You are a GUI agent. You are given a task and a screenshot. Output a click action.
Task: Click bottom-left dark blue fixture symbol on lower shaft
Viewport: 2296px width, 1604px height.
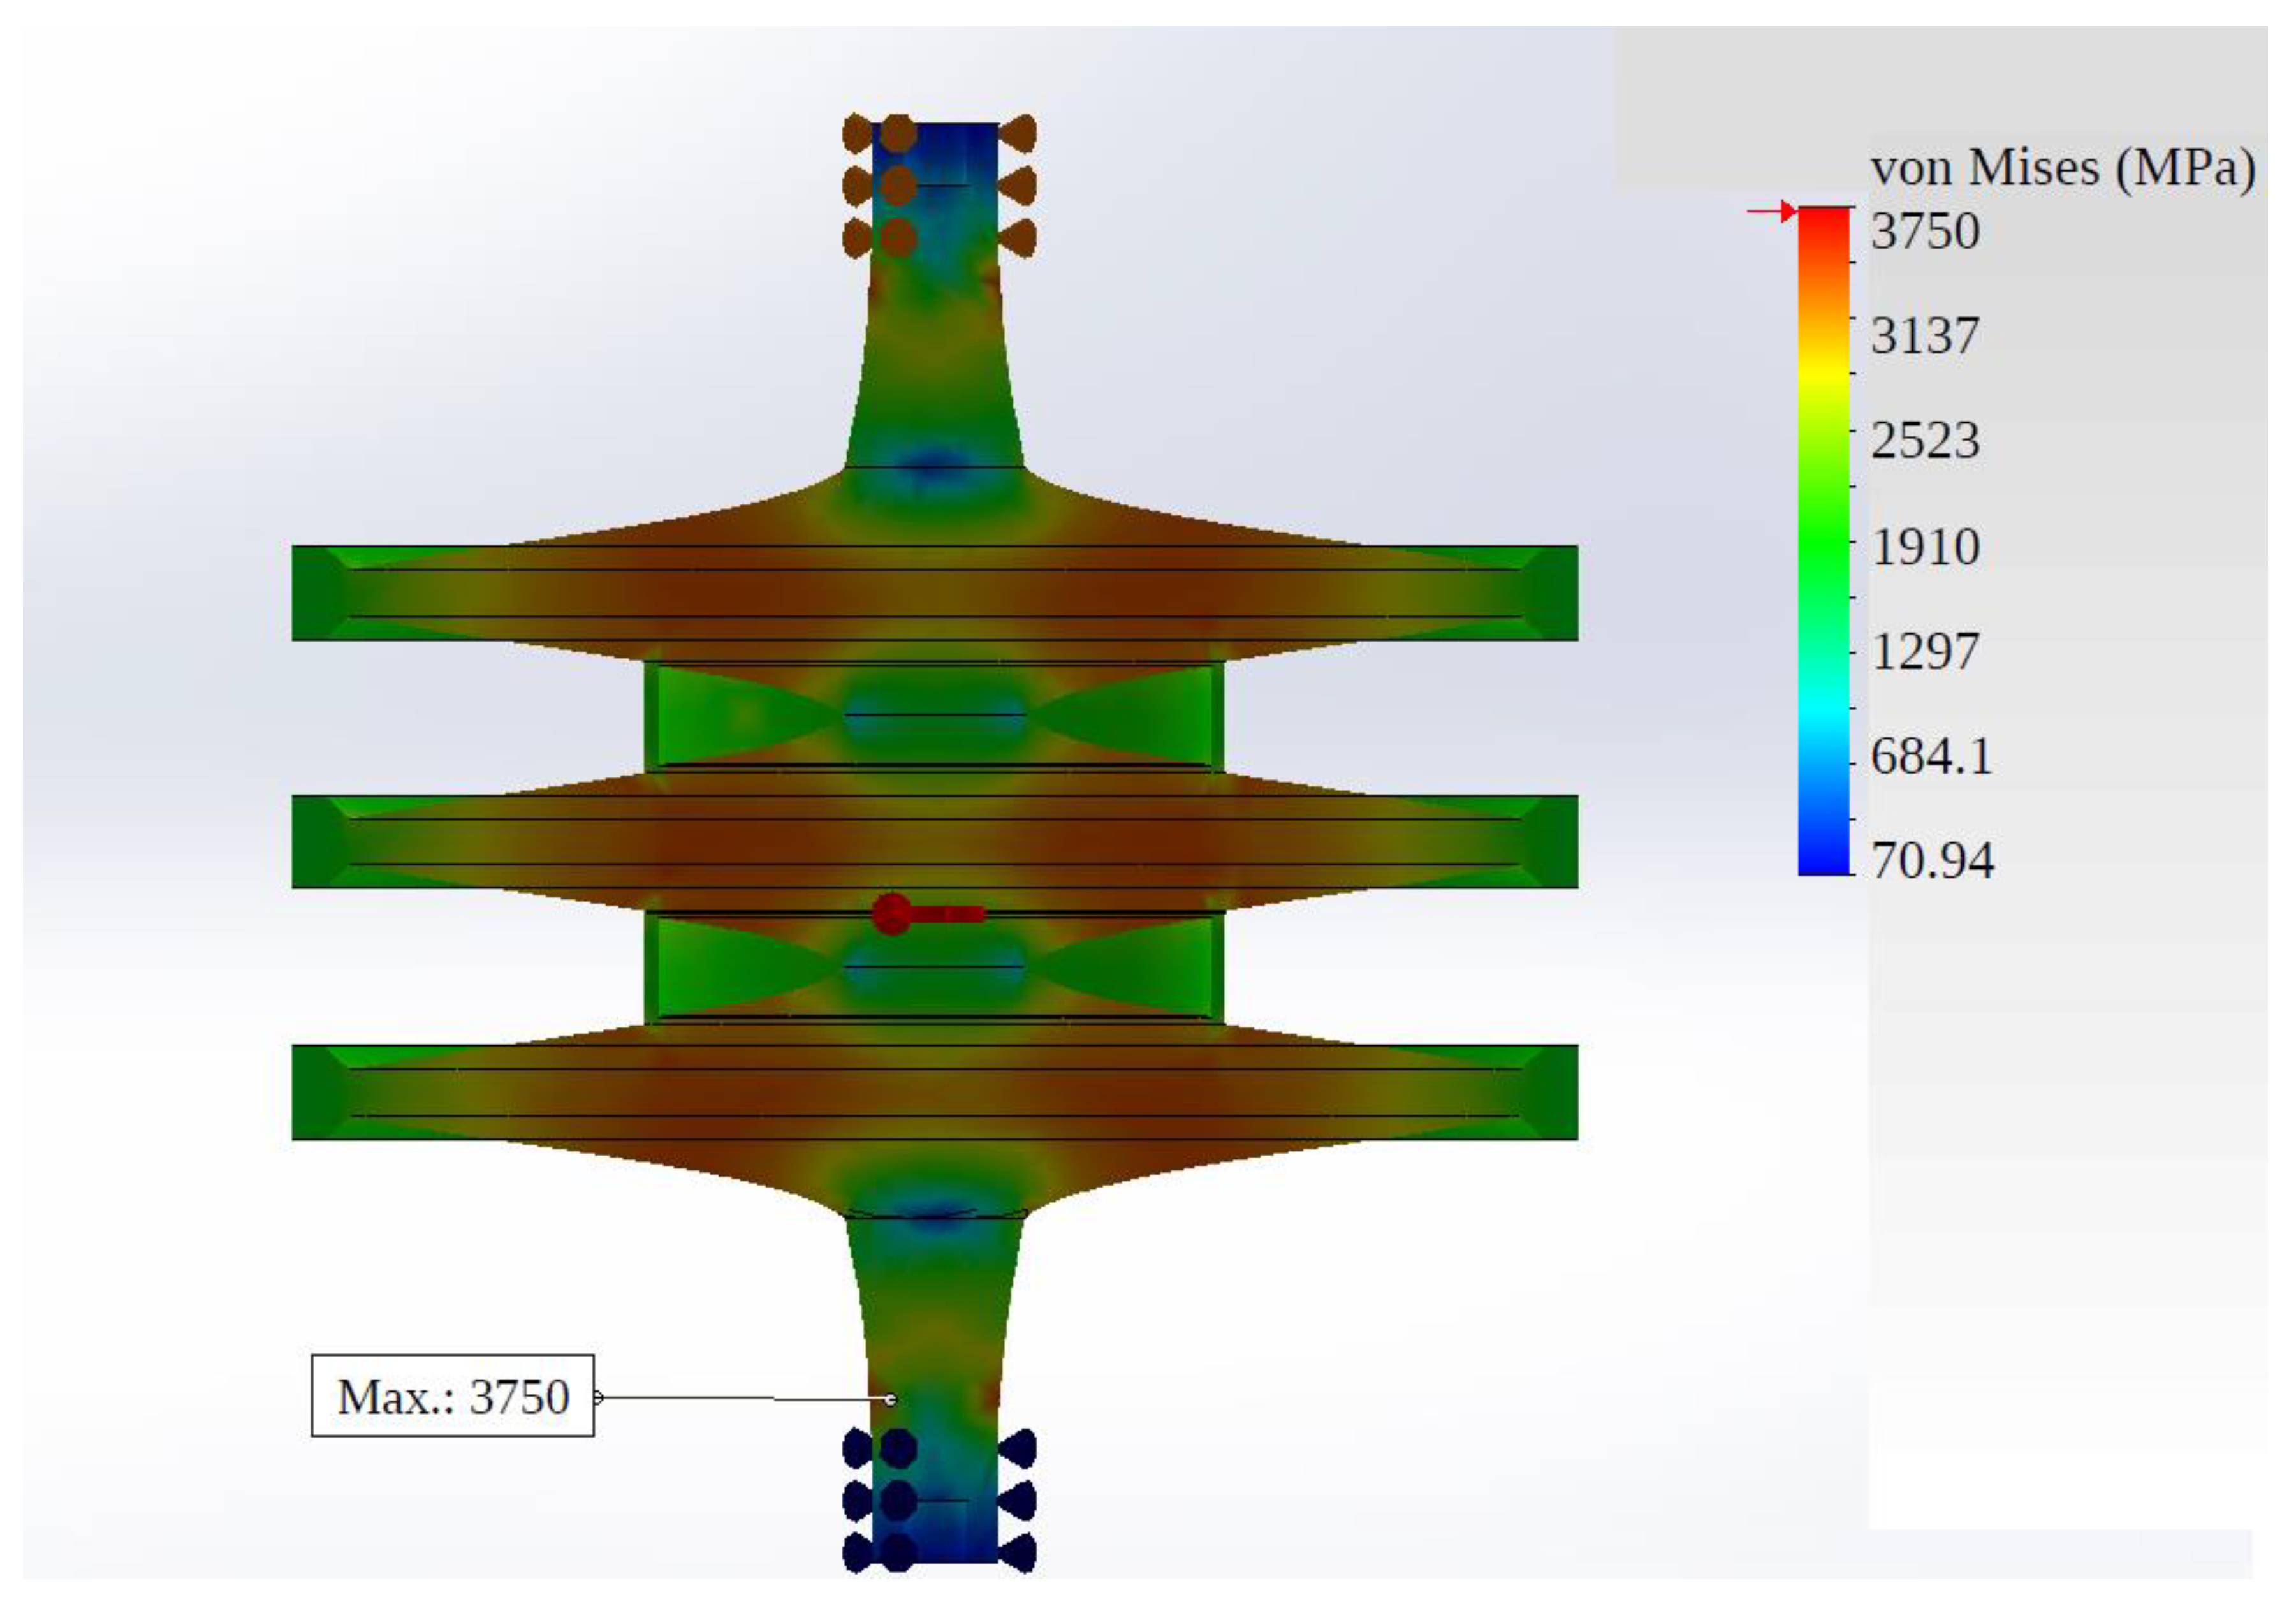pos(857,1554)
